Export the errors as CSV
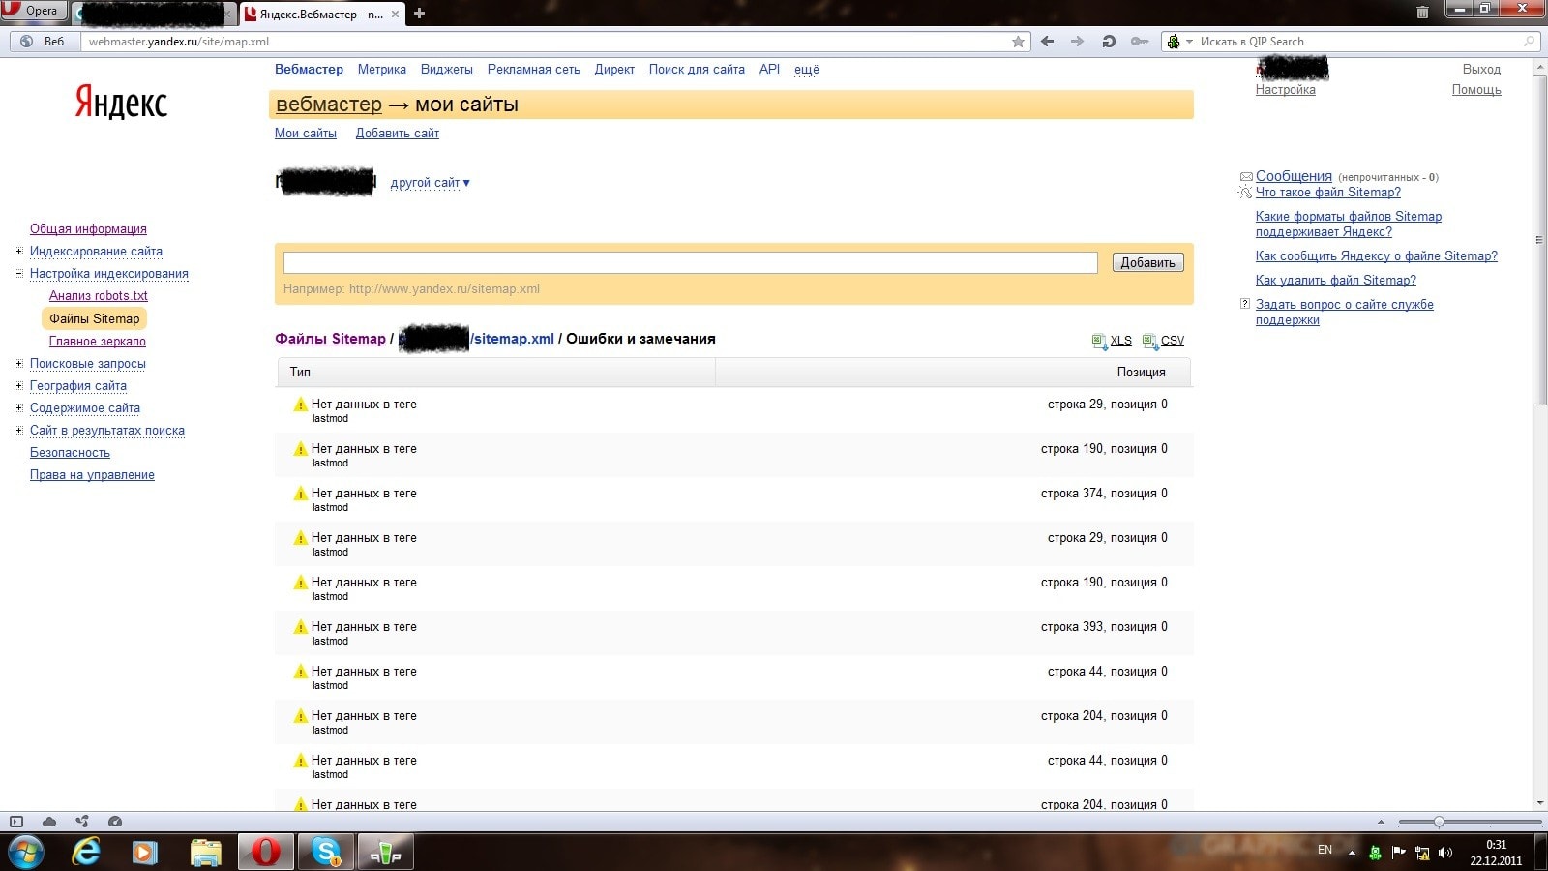Screen dimensions: 1548x871 tap(1163, 341)
